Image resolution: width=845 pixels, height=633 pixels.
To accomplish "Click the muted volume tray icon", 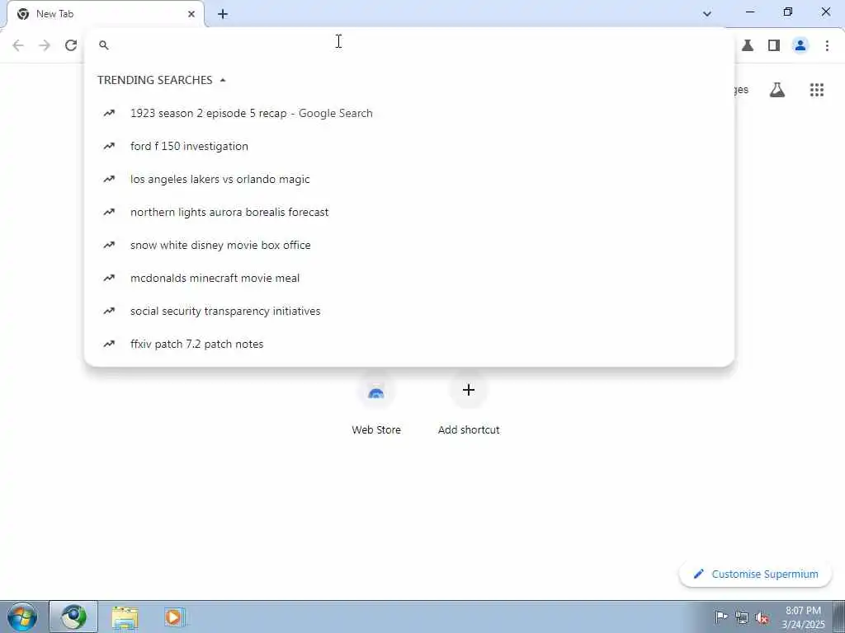I will point(762,617).
